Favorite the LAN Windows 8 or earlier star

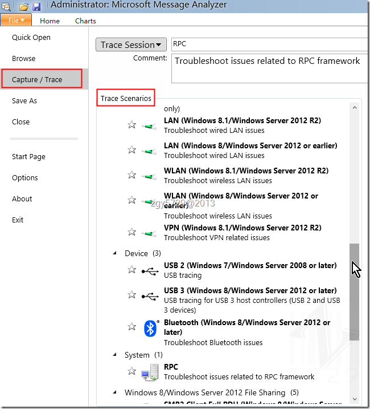point(131,149)
